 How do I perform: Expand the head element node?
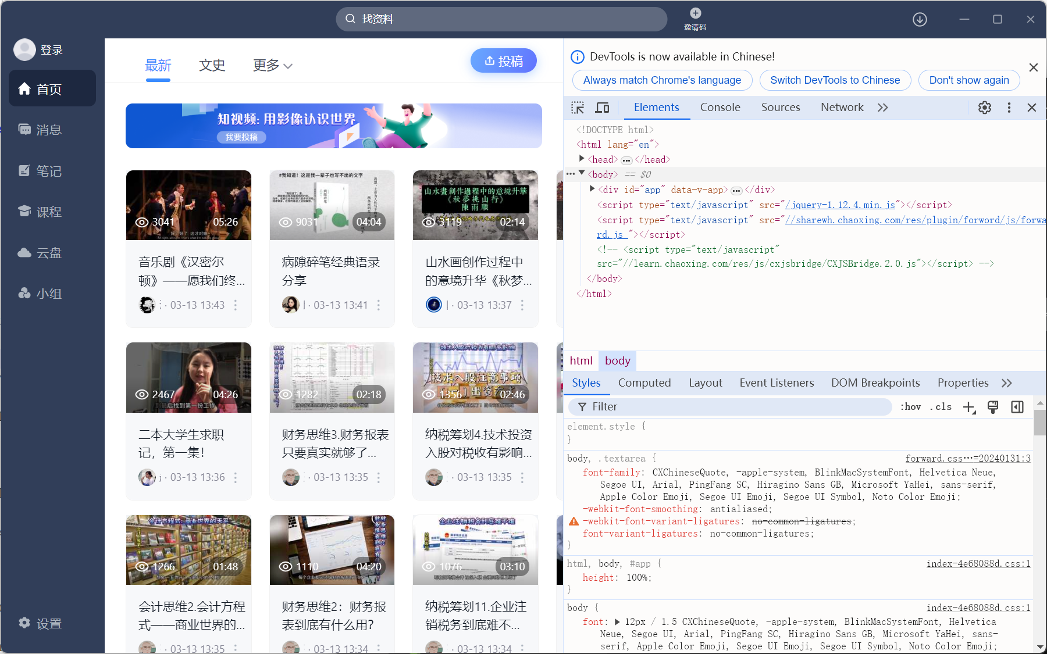coord(581,159)
